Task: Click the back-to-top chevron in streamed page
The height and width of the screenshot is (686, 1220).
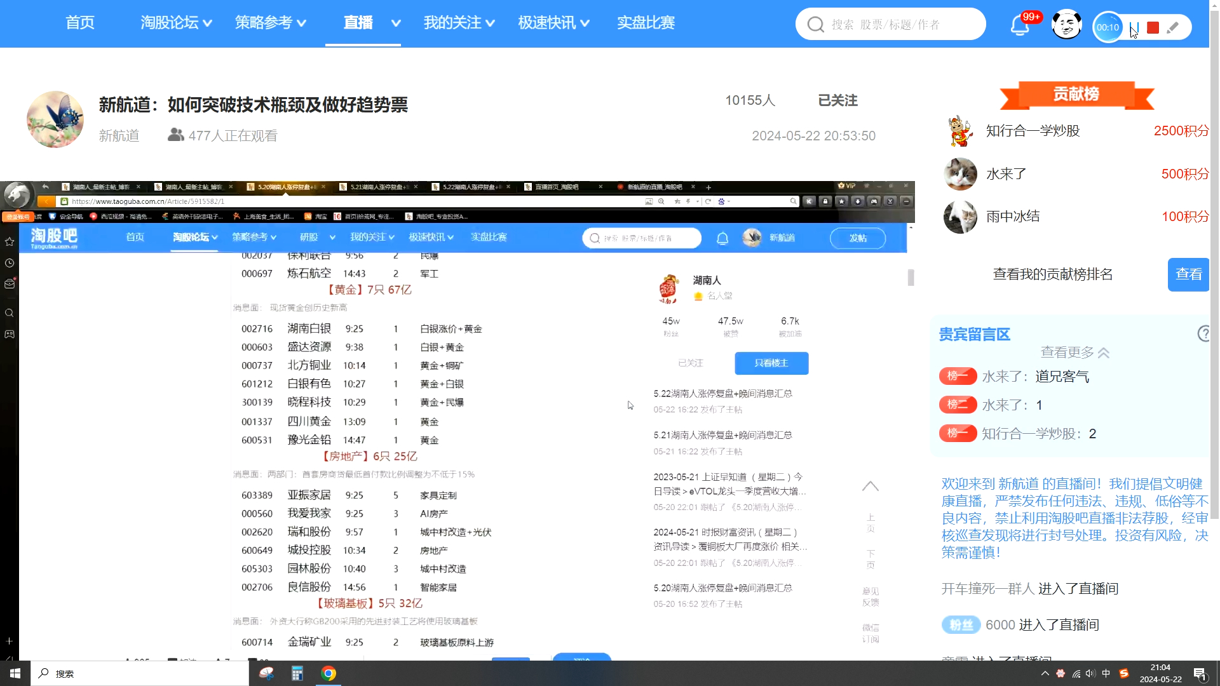Action: pos(871,487)
